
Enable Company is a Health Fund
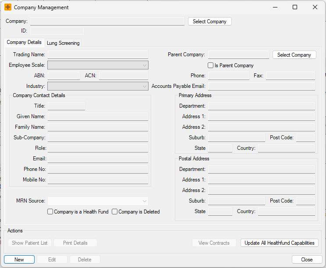(x=50, y=212)
